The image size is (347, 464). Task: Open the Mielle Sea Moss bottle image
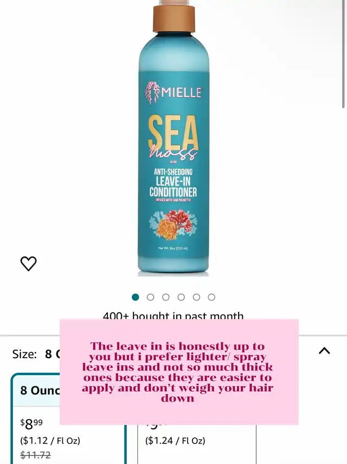(x=173, y=138)
